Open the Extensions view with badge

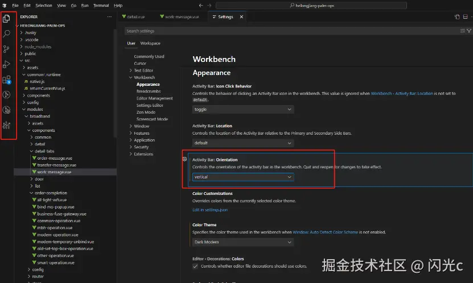(x=6, y=80)
